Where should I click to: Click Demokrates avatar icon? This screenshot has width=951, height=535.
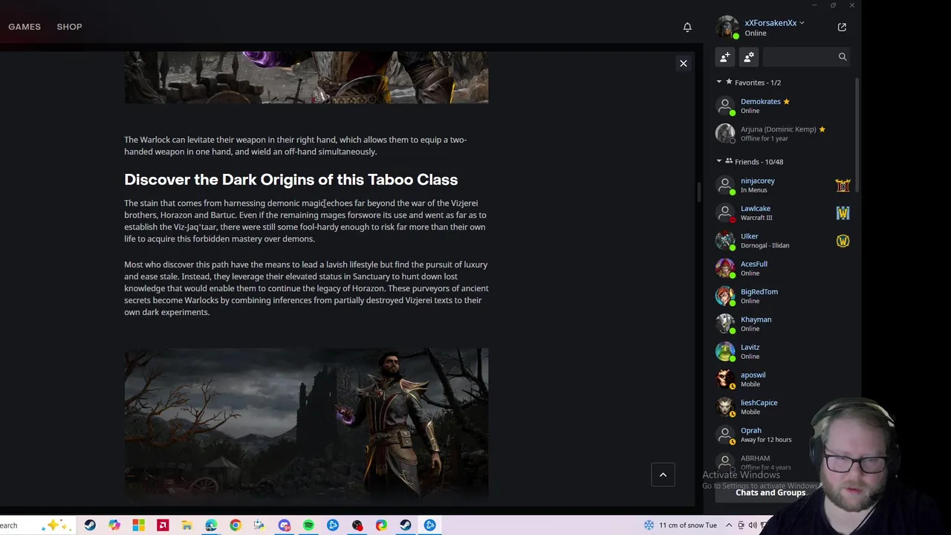725,106
